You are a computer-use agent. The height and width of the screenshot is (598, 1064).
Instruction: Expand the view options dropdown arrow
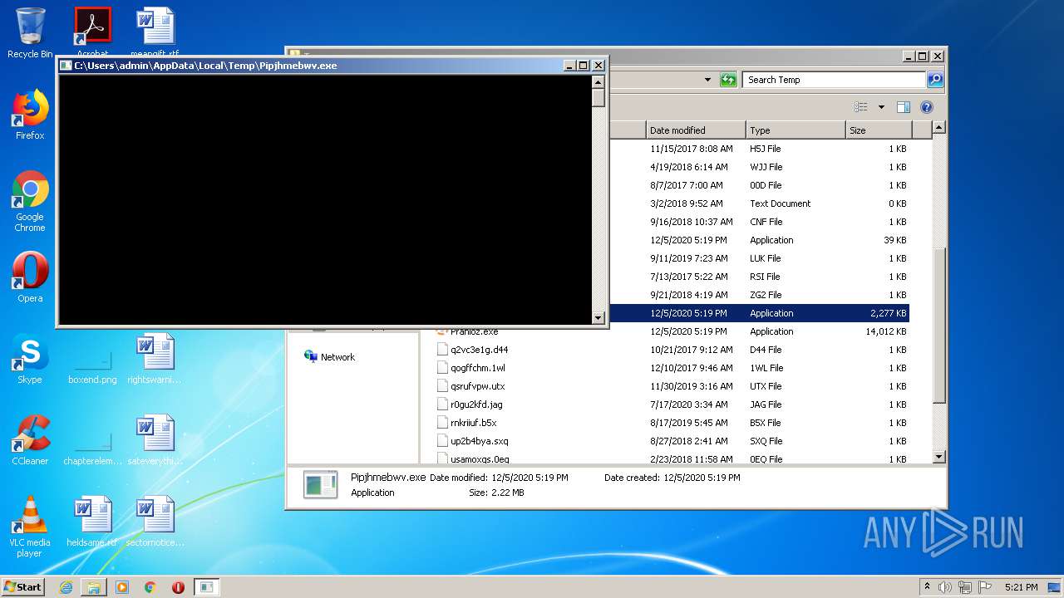click(x=881, y=107)
